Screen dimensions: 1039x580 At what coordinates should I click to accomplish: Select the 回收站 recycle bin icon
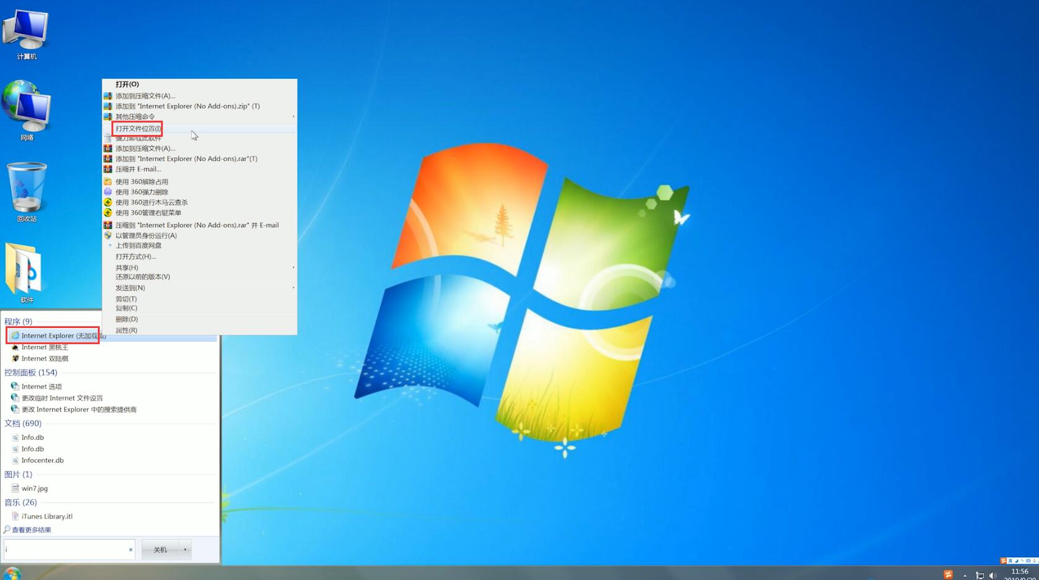(x=26, y=192)
